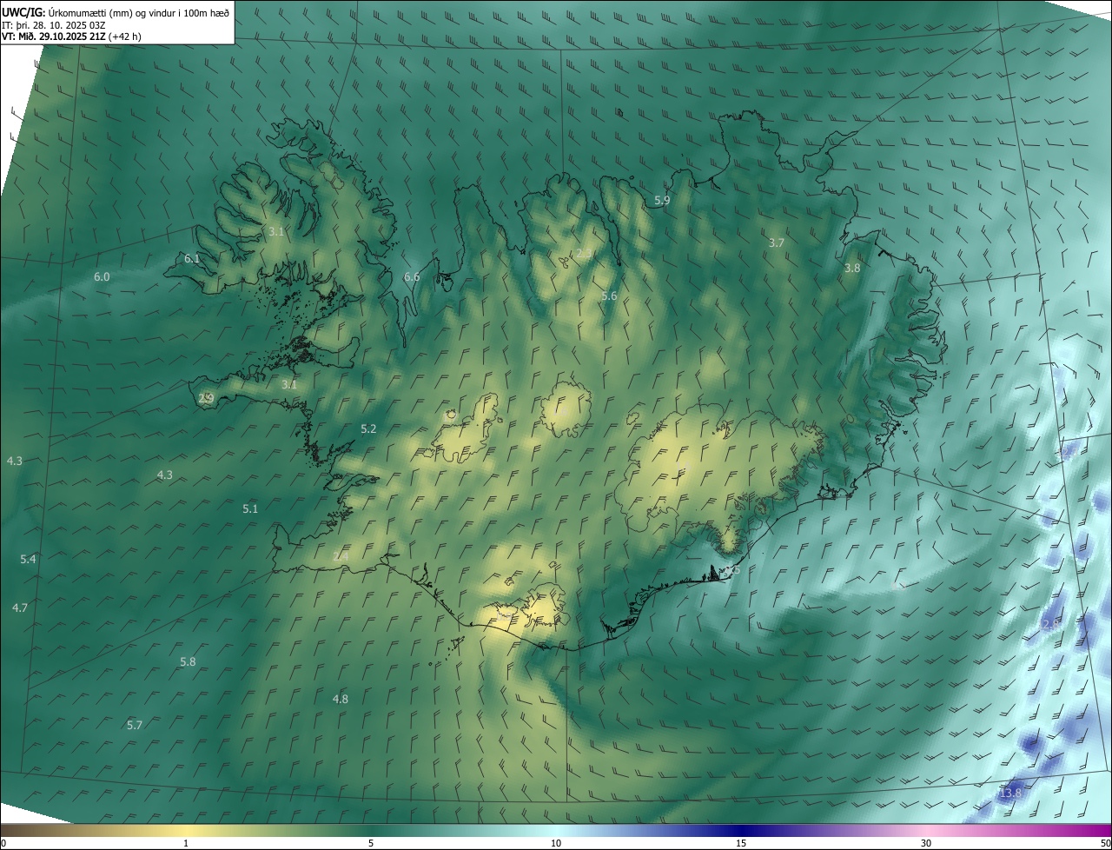Click the 5.1 value label
The image size is (1112, 850).
250,509
